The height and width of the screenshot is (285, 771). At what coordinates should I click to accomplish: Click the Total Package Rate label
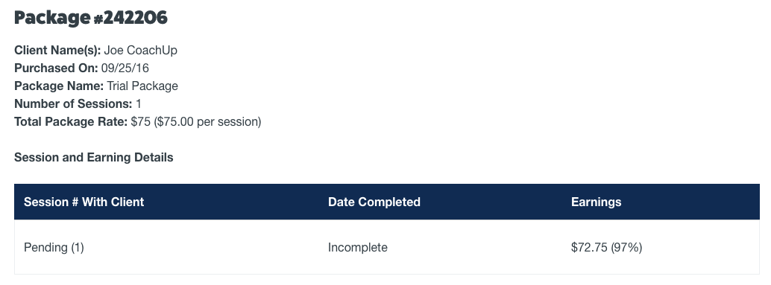[71, 121]
